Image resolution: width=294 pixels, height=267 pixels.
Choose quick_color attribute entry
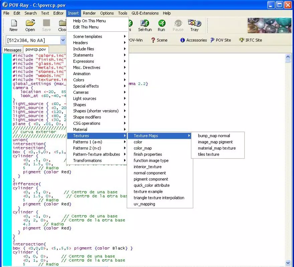[x=160, y=185]
